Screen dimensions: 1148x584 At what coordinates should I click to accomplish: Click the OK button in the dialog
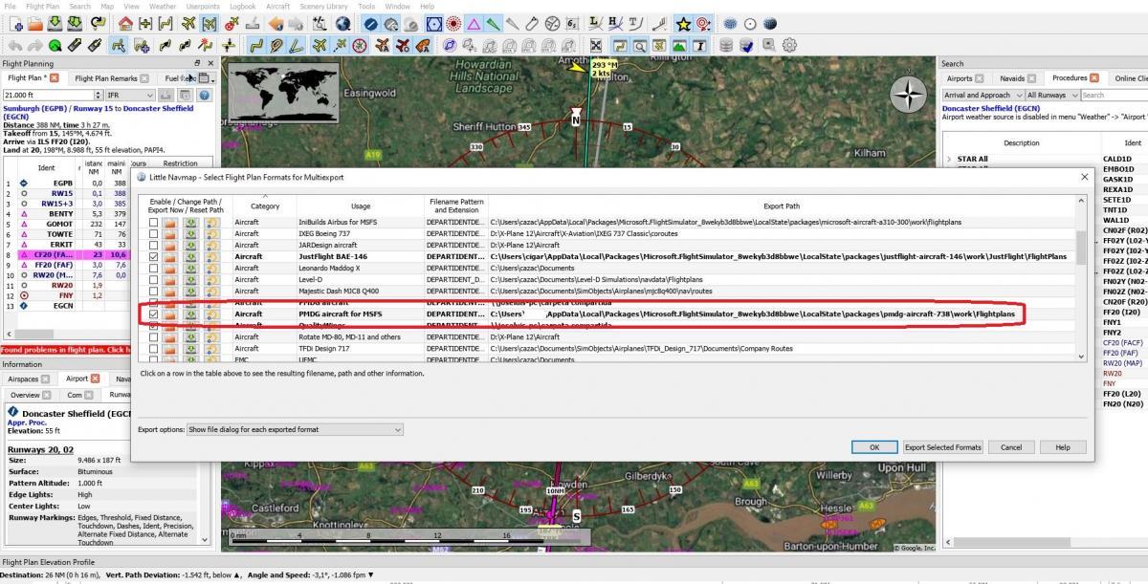tap(874, 447)
